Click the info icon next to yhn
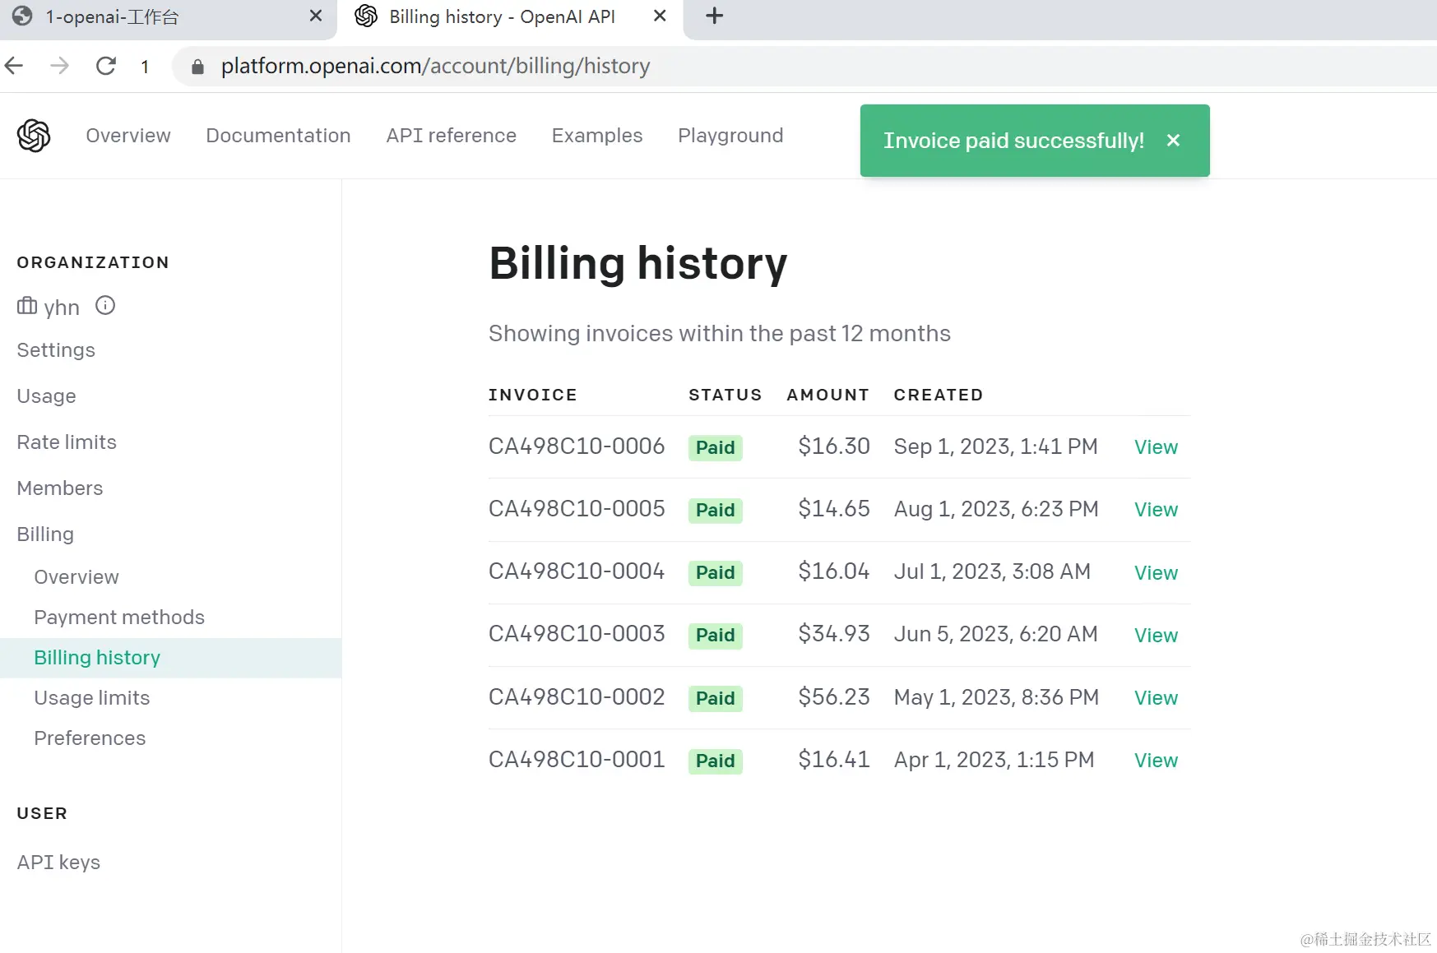The image size is (1437, 953). pos(105,306)
